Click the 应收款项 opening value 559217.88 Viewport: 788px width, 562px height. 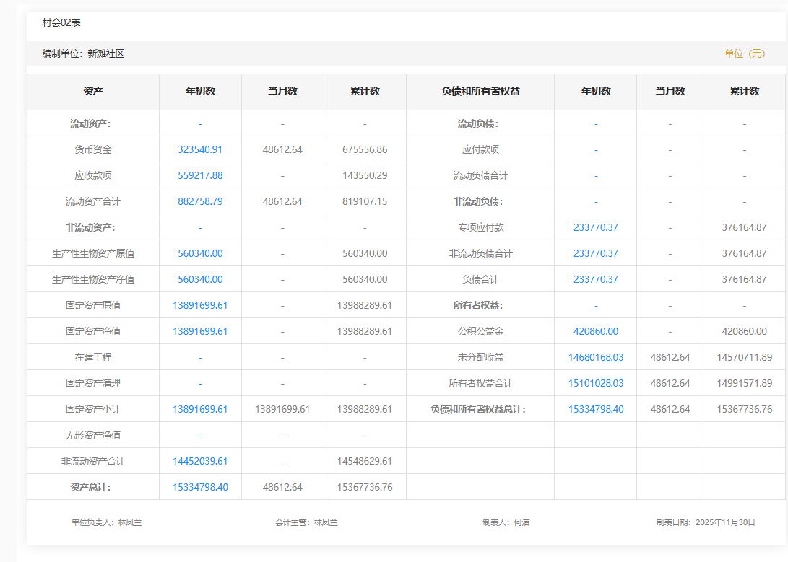coord(200,175)
